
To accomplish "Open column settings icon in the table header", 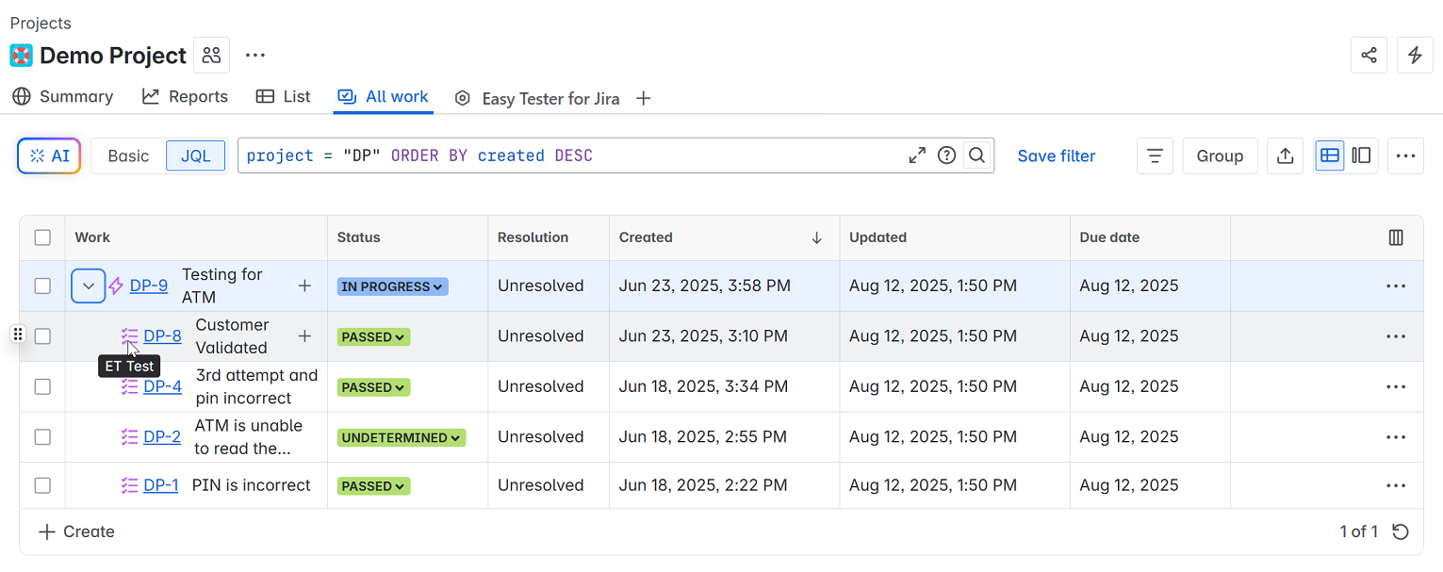I will 1396,237.
